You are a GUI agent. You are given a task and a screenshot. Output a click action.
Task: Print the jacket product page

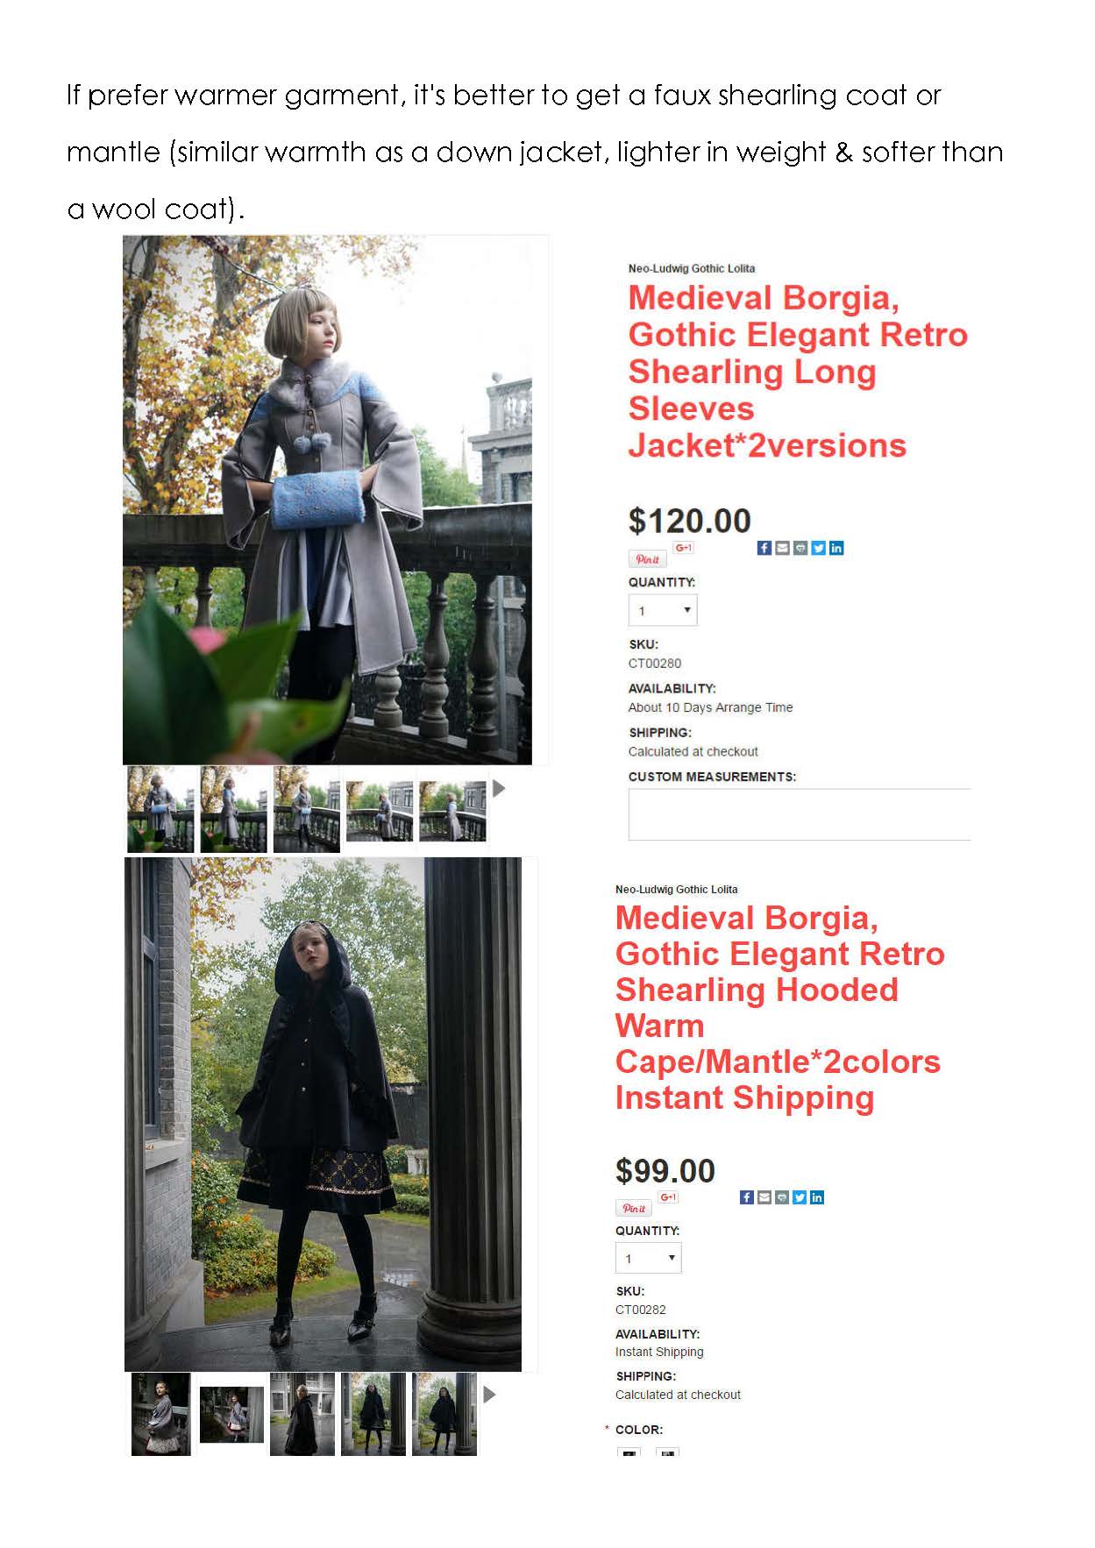pyautogui.click(x=800, y=548)
